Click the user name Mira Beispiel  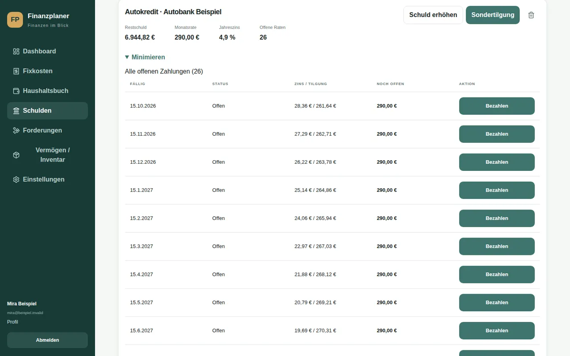coord(22,304)
